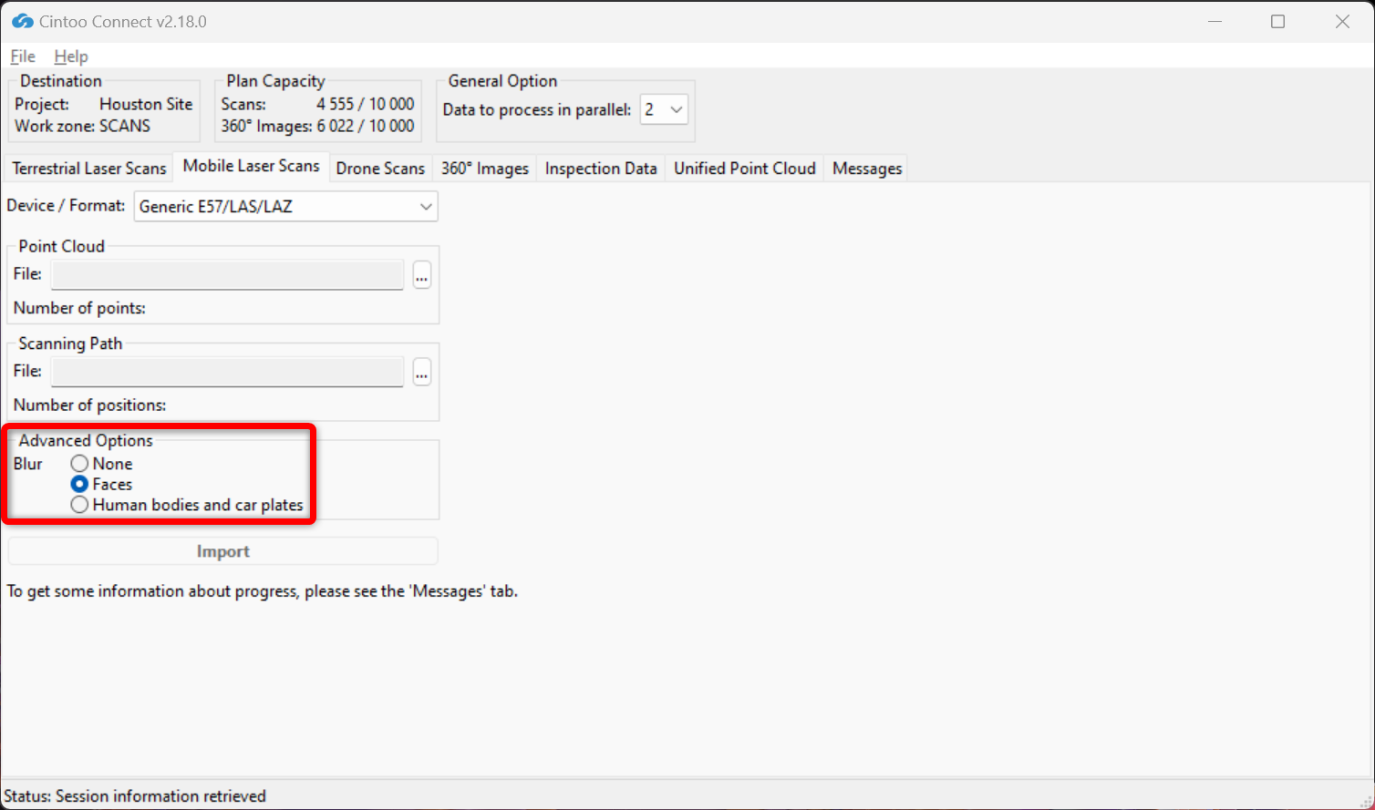
Task: Open the Unified Point Cloud tab
Action: click(745, 169)
